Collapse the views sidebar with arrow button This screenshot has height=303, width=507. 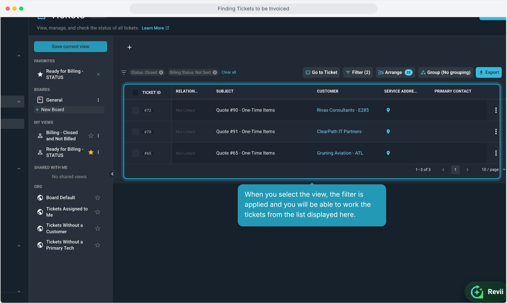click(112, 174)
